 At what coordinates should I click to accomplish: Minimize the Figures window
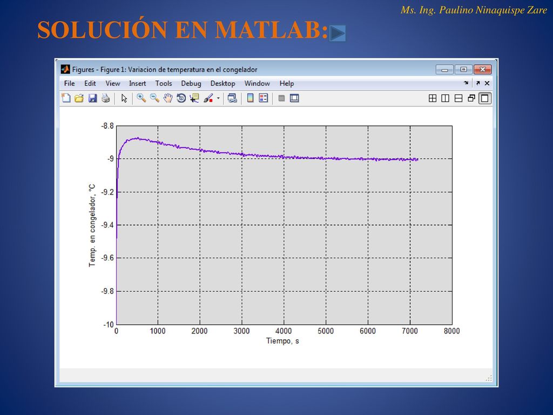click(x=445, y=70)
